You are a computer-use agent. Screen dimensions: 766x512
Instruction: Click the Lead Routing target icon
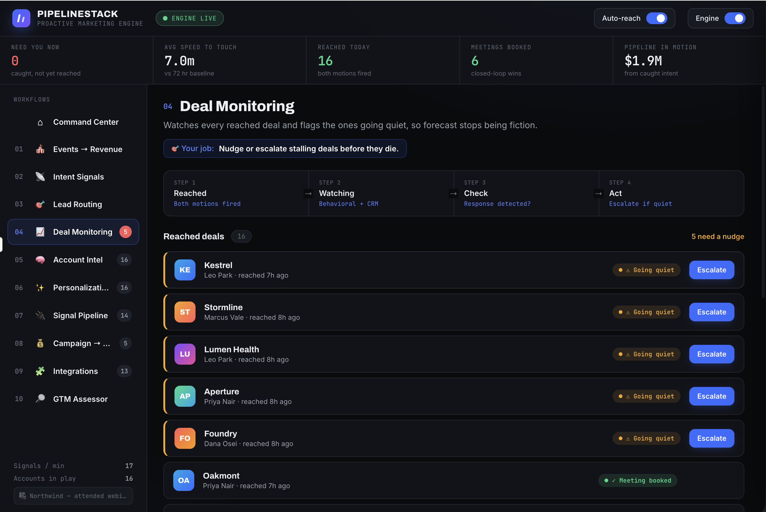[x=40, y=204]
